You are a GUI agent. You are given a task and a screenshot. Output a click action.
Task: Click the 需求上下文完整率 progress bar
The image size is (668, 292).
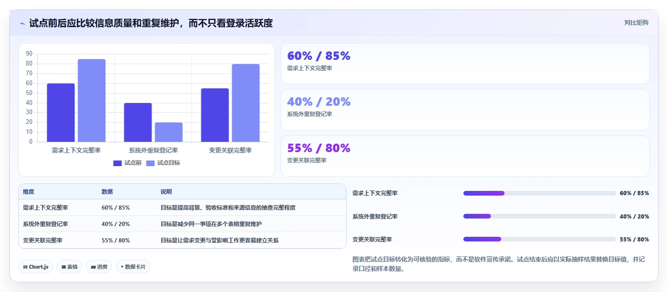539,193
